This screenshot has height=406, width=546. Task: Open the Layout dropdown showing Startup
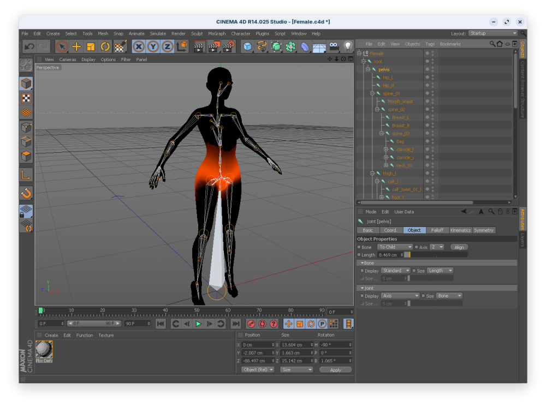493,33
